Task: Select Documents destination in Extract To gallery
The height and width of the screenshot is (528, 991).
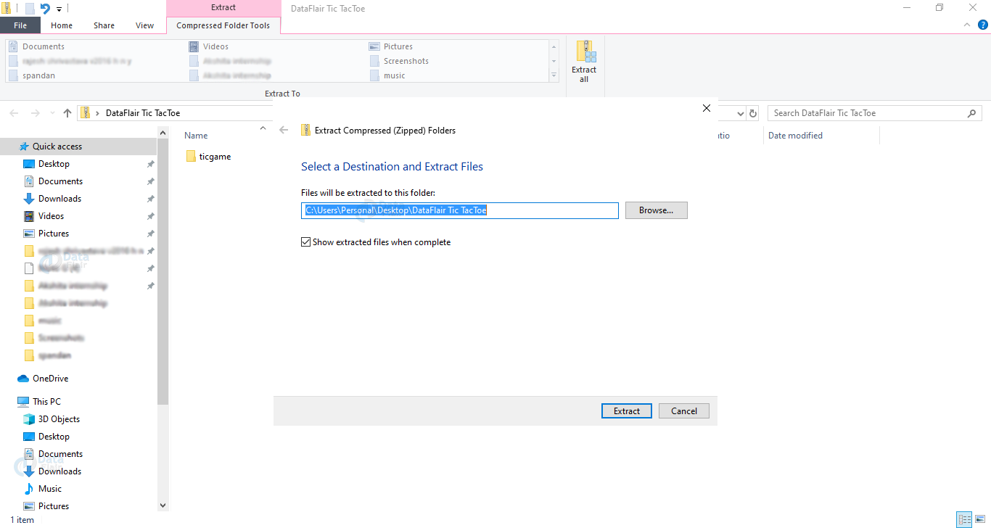Action: pos(37,46)
